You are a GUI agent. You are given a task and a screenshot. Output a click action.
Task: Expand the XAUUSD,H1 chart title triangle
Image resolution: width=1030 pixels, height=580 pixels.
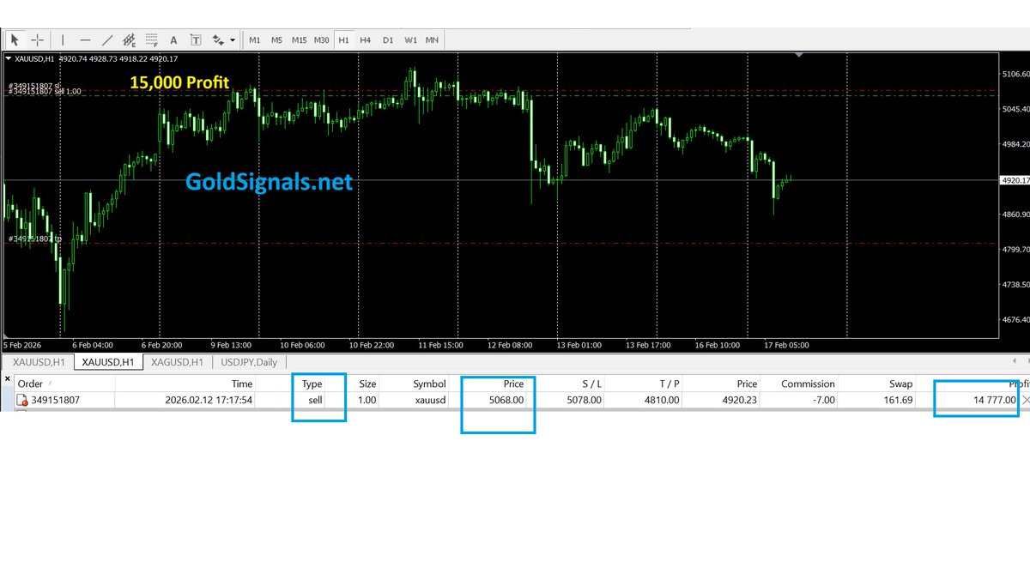[9, 58]
